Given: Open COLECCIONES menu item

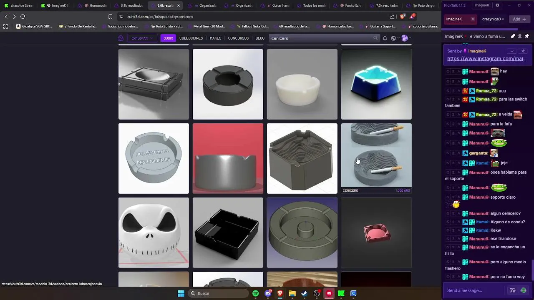Looking at the screenshot, I should tap(191, 38).
